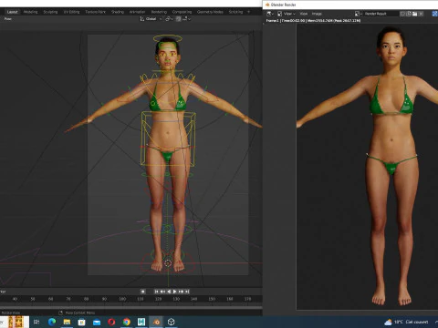Click rendered character image
This screenshot has height=328, width=438.
pyautogui.click(x=368, y=167)
